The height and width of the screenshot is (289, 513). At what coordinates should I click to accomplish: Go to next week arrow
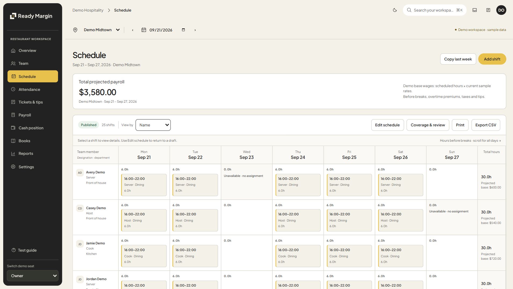195,30
